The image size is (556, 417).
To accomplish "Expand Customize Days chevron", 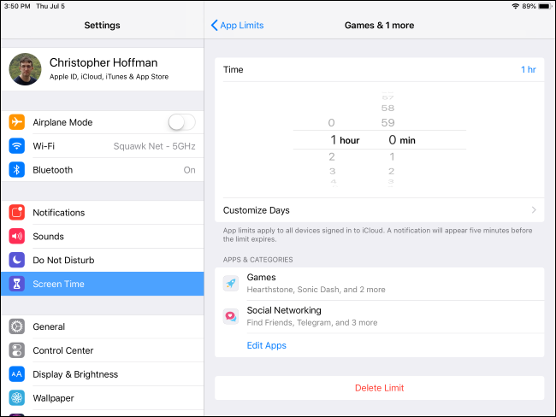I will tap(534, 210).
